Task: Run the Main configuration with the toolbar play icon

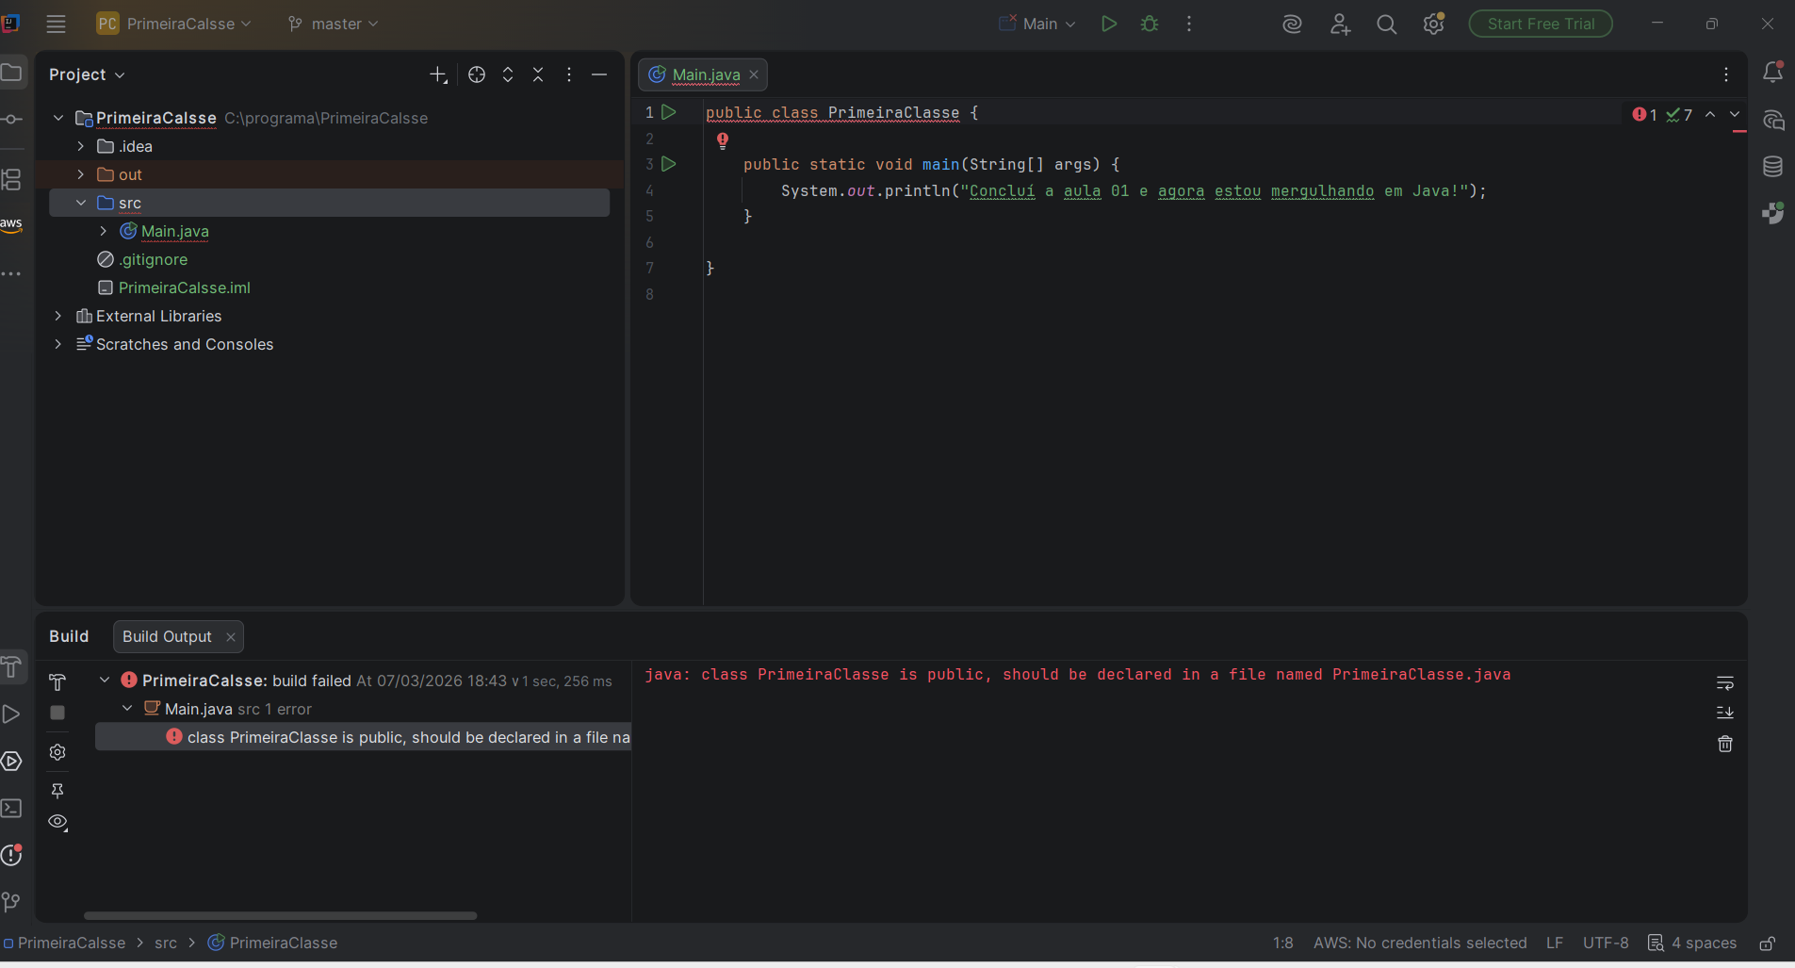Action: pos(1109,24)
